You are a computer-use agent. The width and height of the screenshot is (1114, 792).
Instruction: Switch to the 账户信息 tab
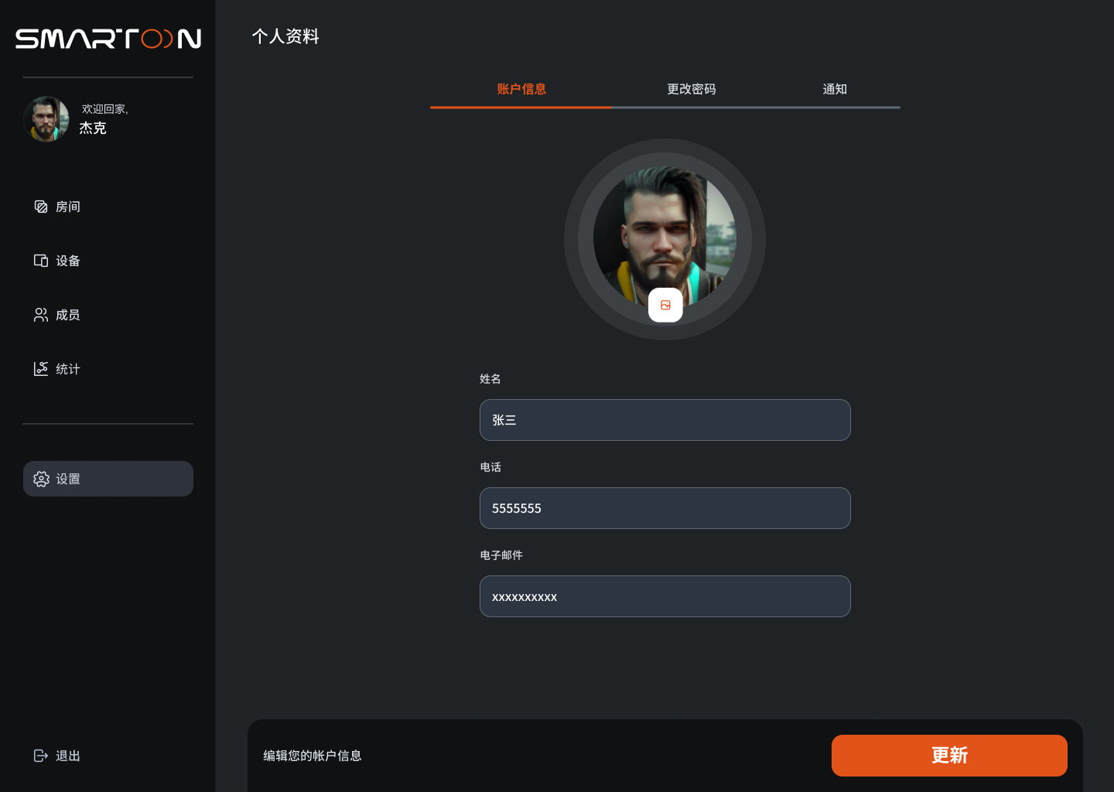tap(521, 89)
